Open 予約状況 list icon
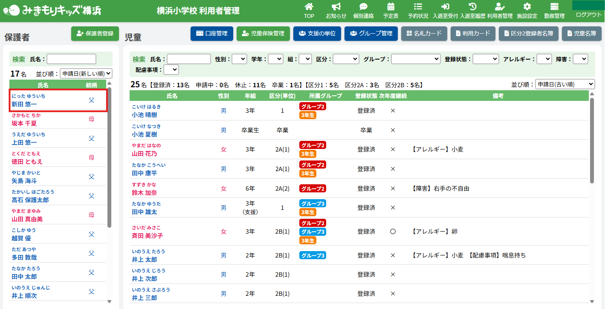Image resolution: width=605 pixels, height=309 pixels. tap(418, 7)
